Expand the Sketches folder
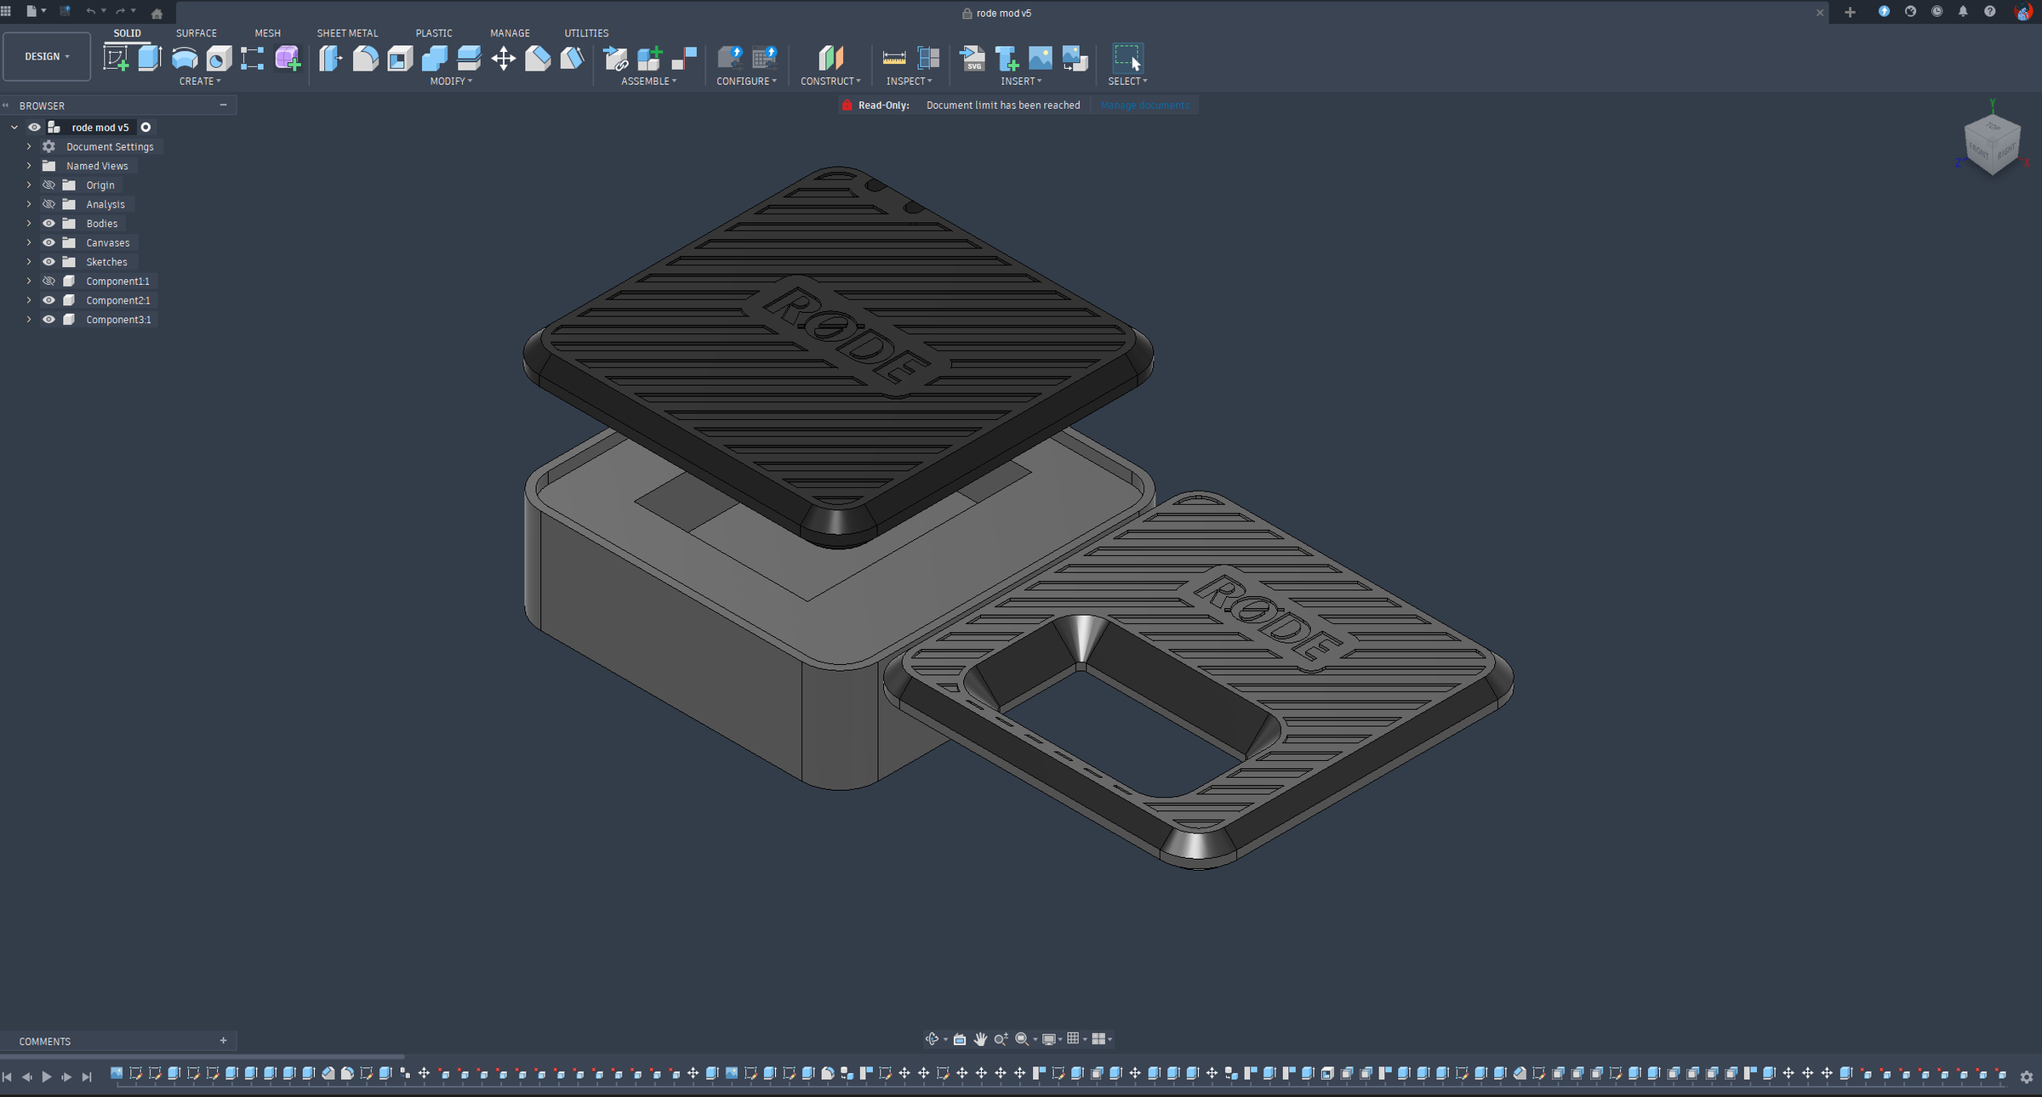The height and width of the screenshot is (1097, 2042). [28, 262]
